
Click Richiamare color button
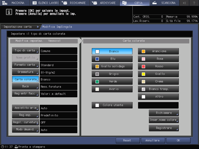click(164, 113)
